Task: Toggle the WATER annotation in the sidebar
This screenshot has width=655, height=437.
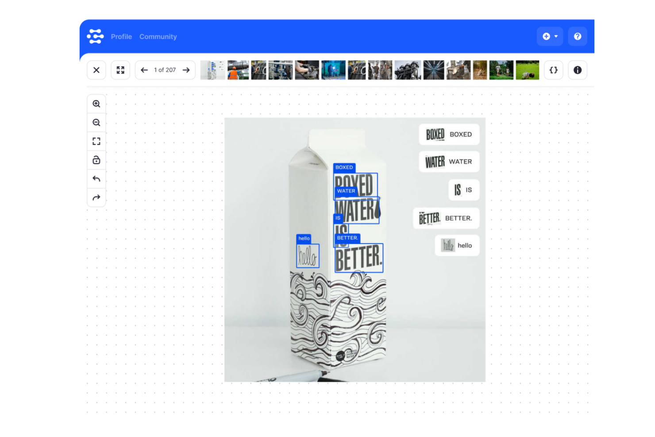Action: (x=448, y=162)
